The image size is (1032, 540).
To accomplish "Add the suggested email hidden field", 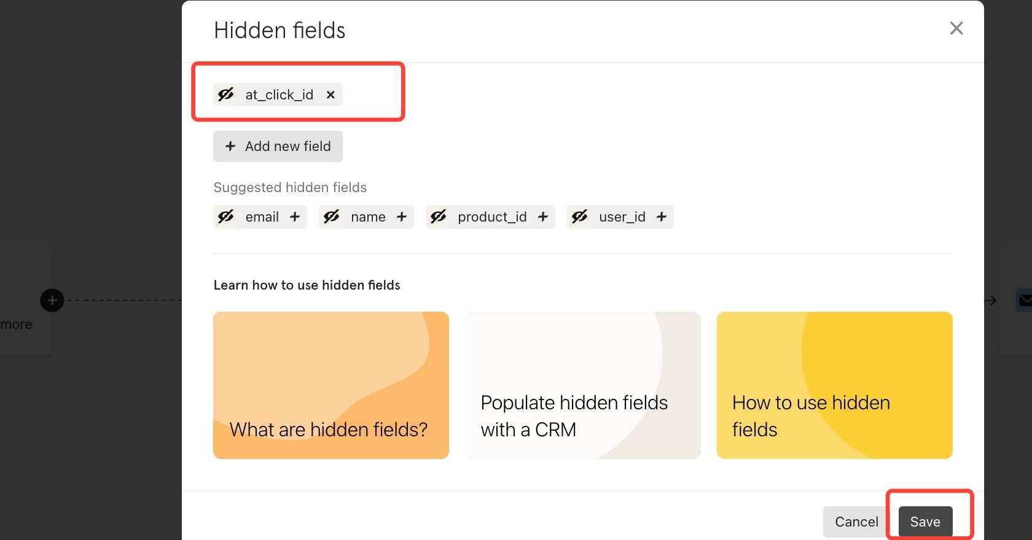I will pyautogui.click(x=295, y=217).
